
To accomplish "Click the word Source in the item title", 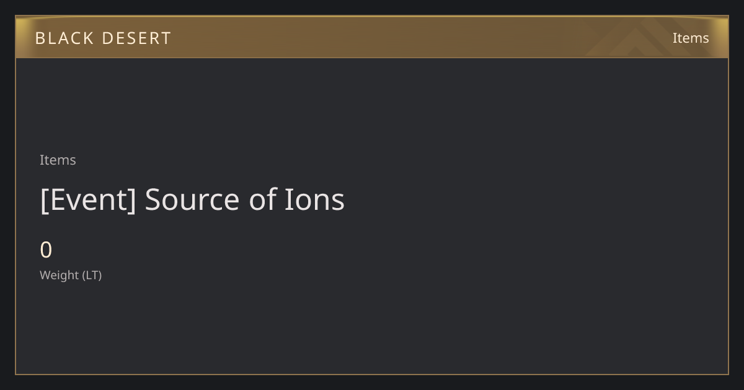I will [192, 199].
